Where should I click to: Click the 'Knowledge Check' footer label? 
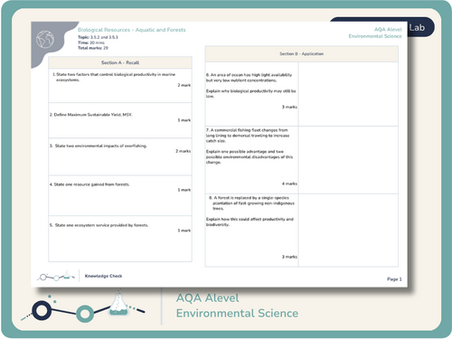coord(103,276)
